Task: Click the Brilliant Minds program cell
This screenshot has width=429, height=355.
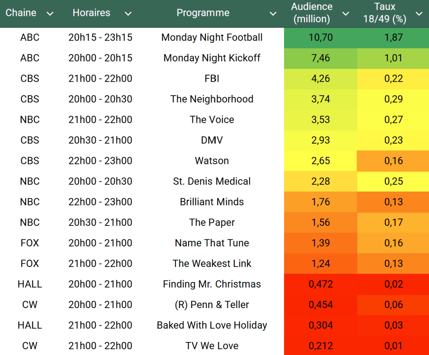Action: pos(212,202)
